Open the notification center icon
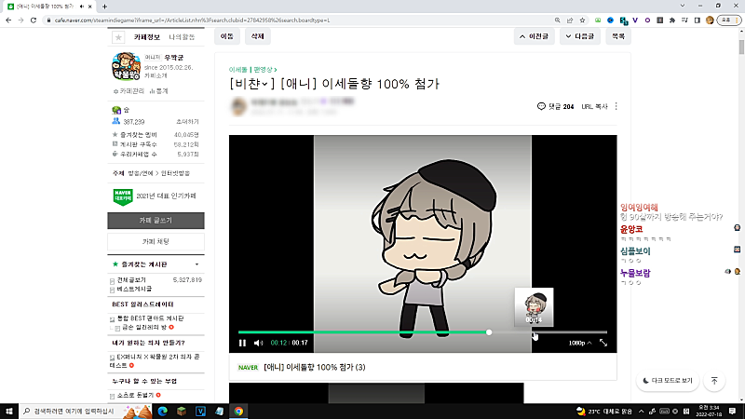 coord(732,411)
